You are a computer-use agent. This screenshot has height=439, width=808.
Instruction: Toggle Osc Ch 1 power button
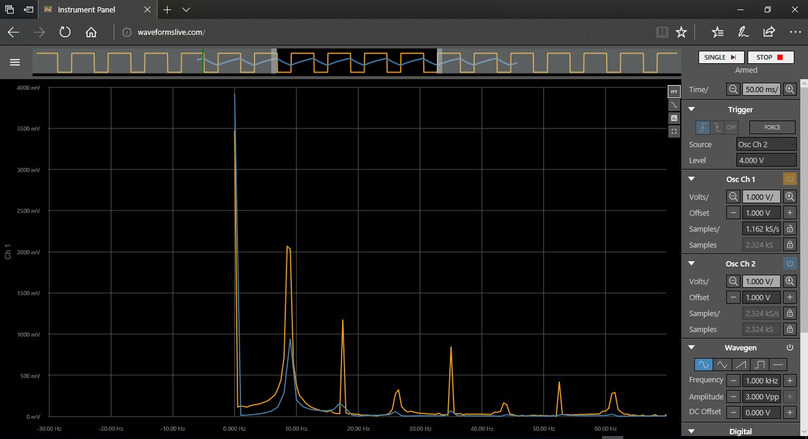789,179
